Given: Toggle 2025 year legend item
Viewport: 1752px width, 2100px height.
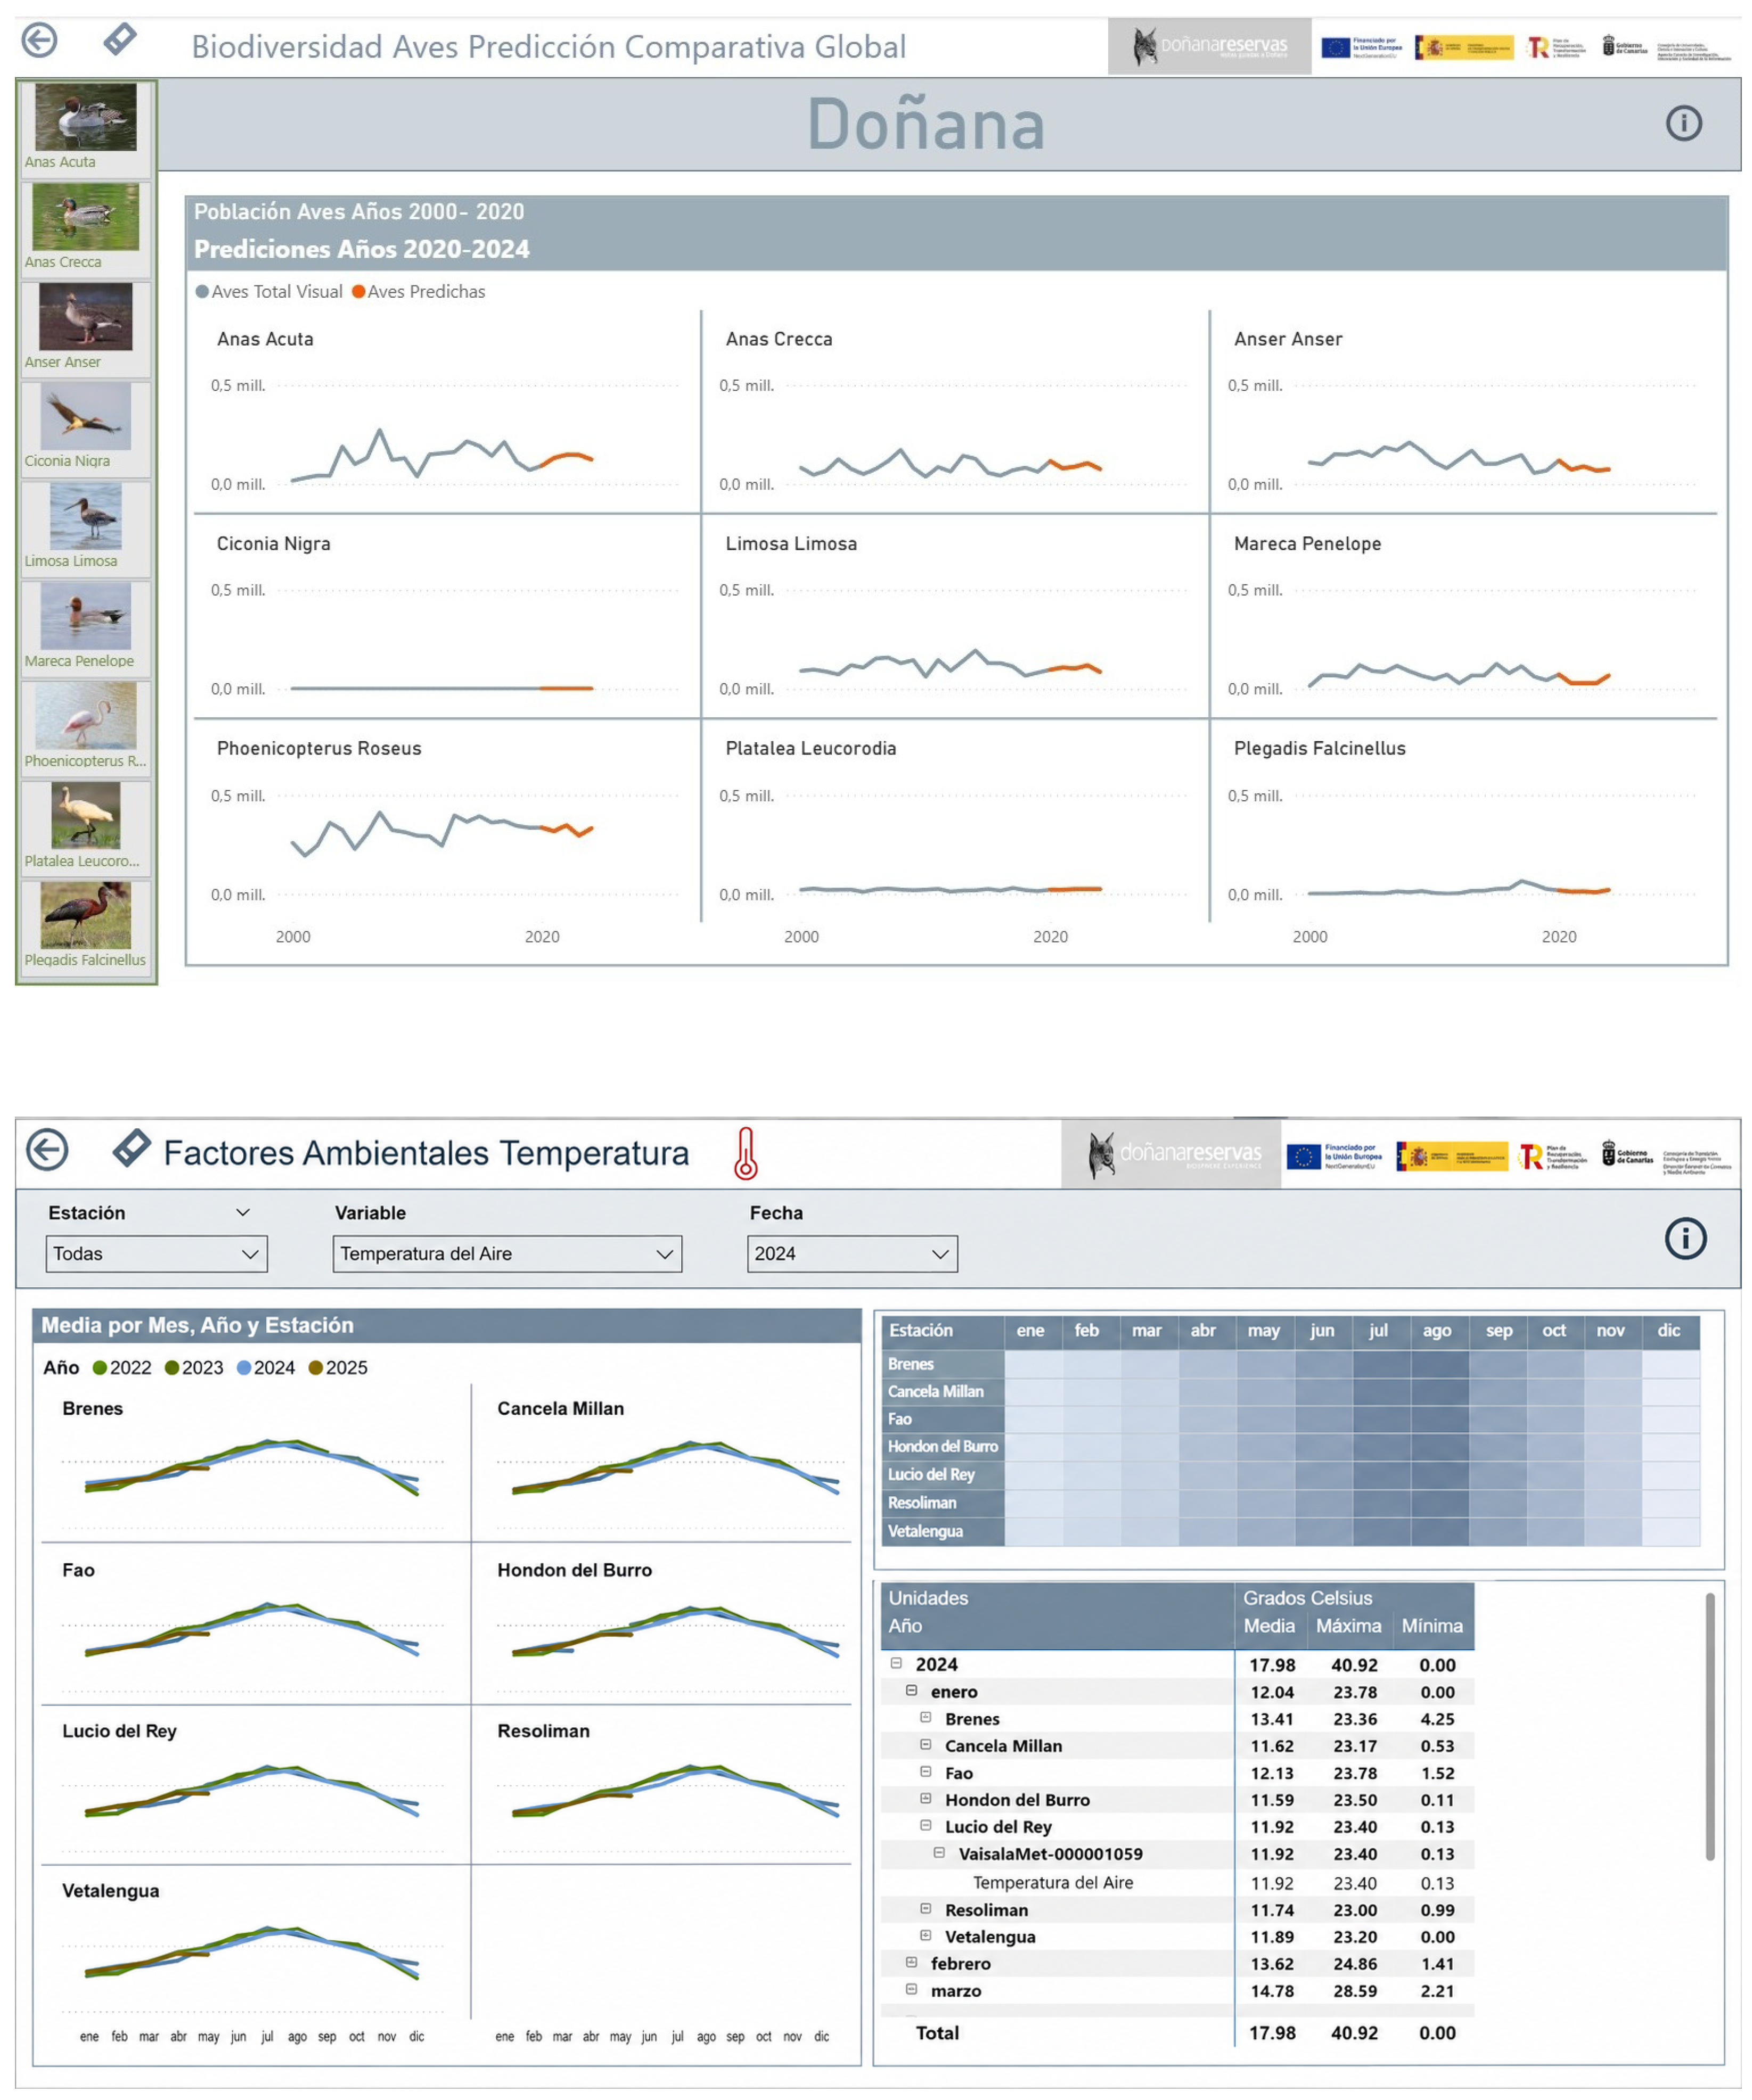Looking at the screenshot, I should (338, 1367).
